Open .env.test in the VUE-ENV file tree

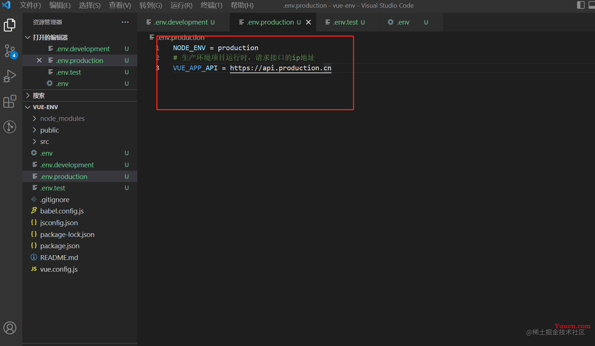tap(80, 188)
